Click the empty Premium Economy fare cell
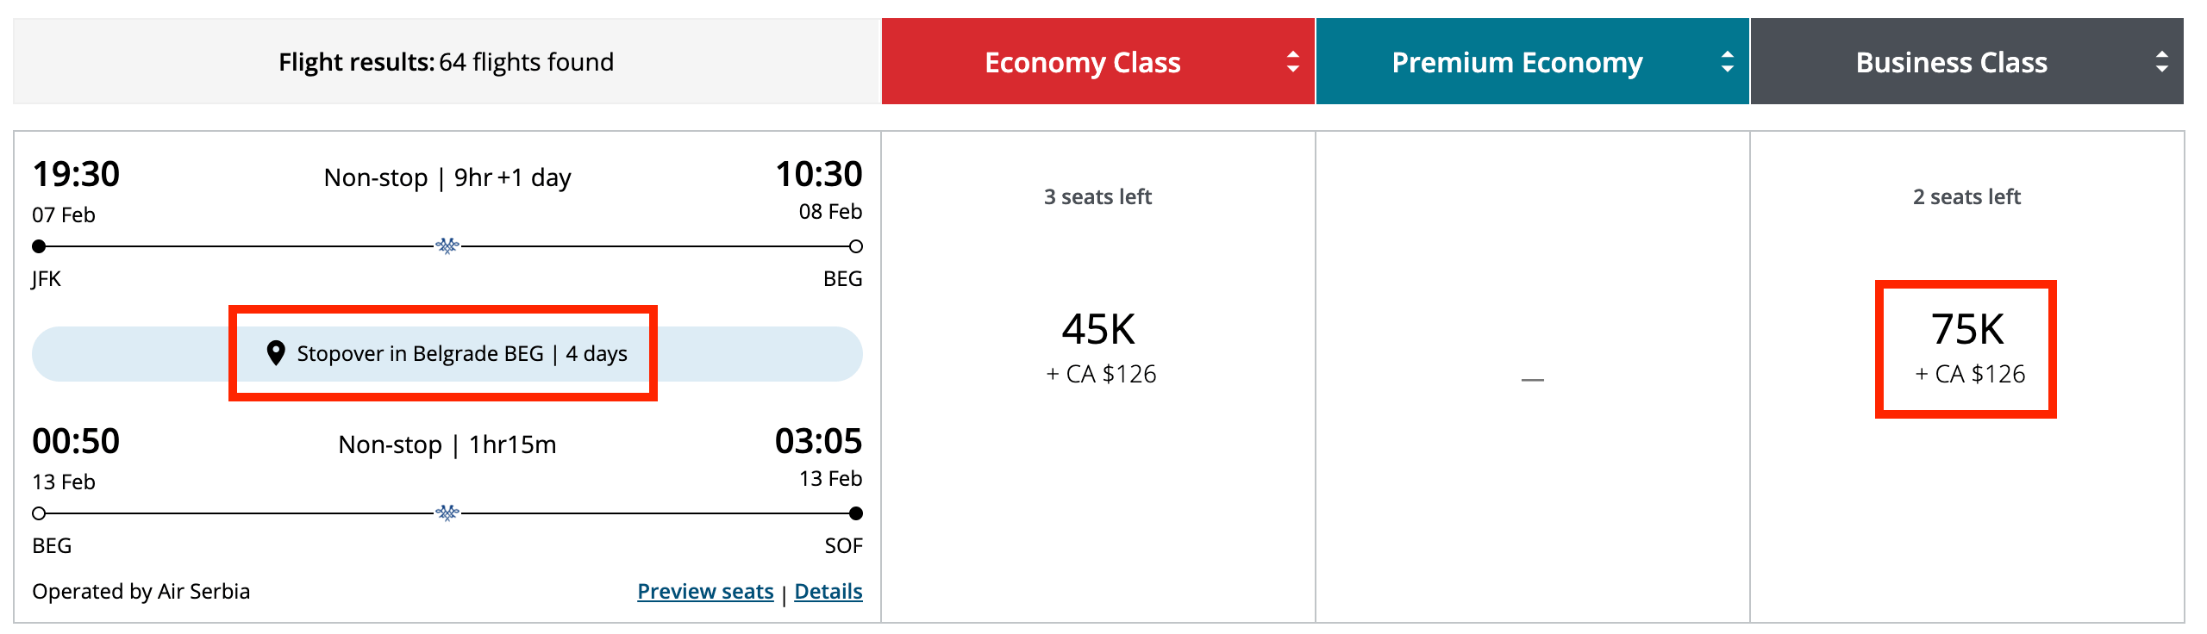The height and width of the screenshot is (634, 2207). click(1532, 378)
